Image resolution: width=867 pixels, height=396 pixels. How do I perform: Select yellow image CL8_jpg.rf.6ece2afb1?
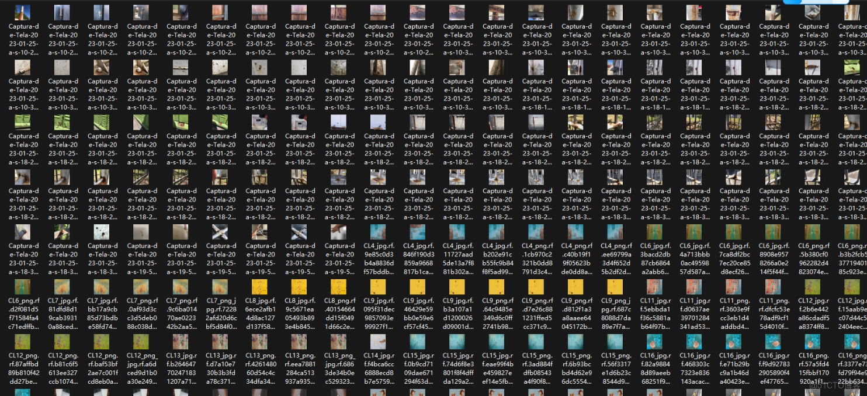coord(259,287)
